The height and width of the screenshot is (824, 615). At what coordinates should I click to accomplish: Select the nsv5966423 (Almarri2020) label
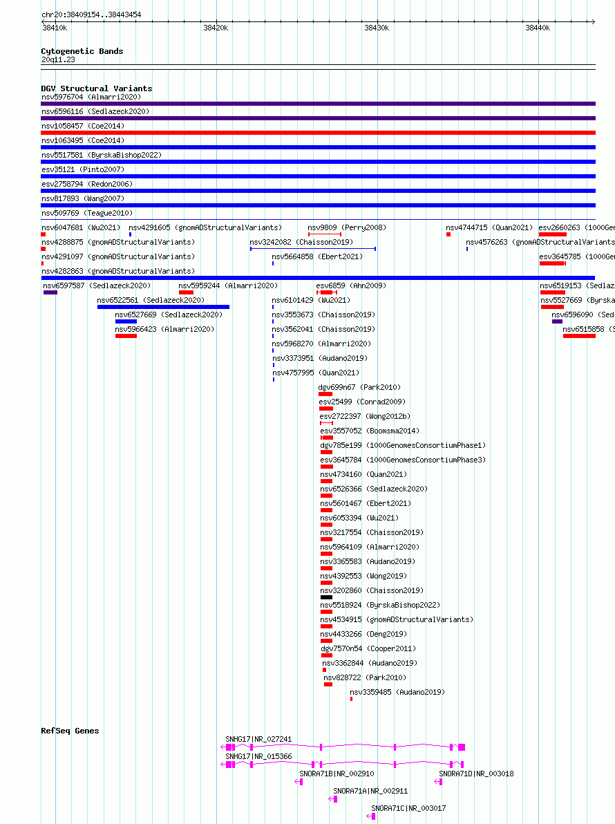[x=164, y=330]
